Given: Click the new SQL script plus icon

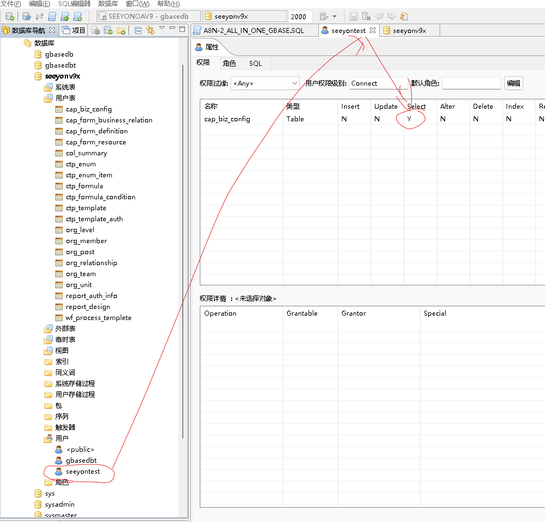Looking at the screenshot, I should (78, 16).
